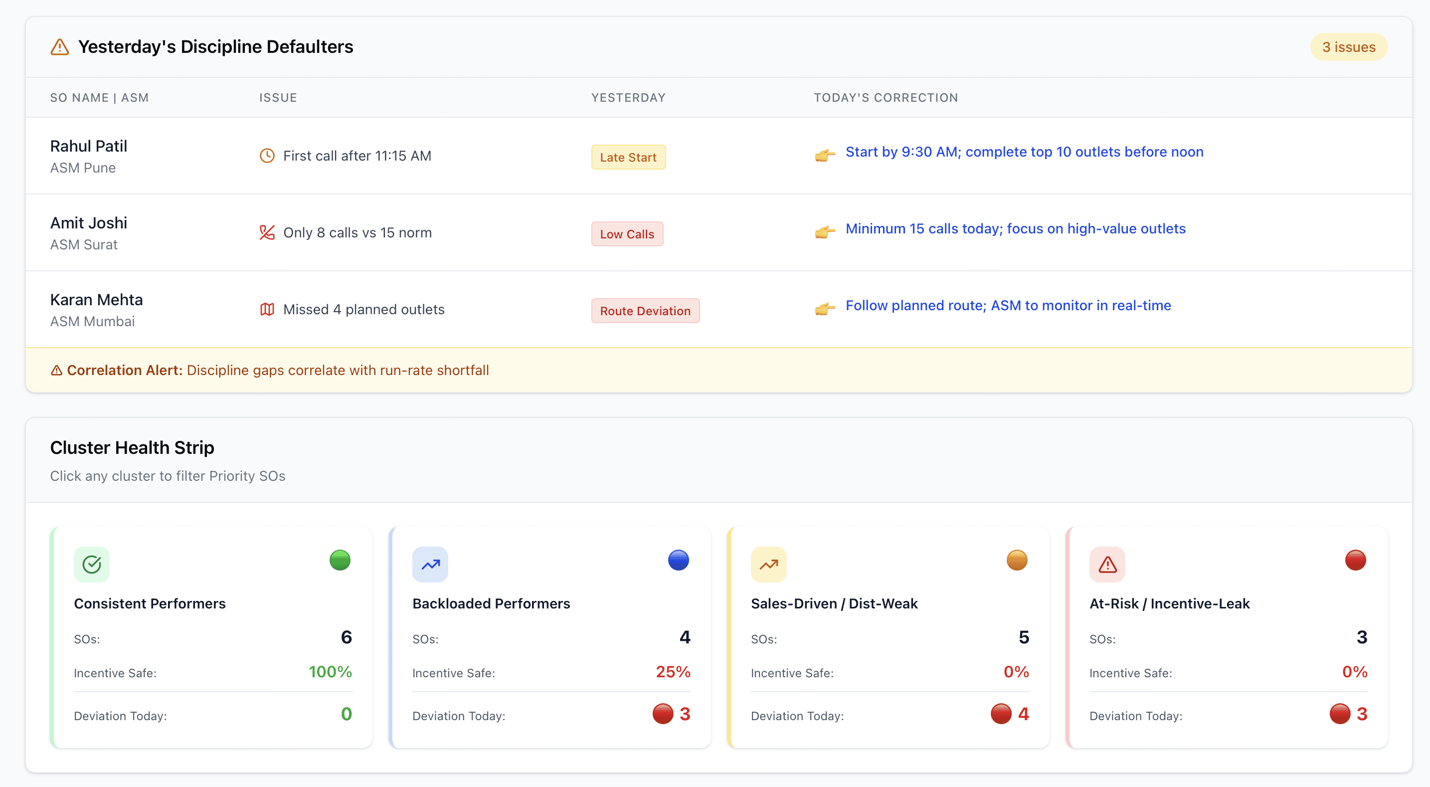This screenshot has height=787, width=1430.
Task: Click the warning triangle beside Discipline Defaulters title
Action: (59, 47)
